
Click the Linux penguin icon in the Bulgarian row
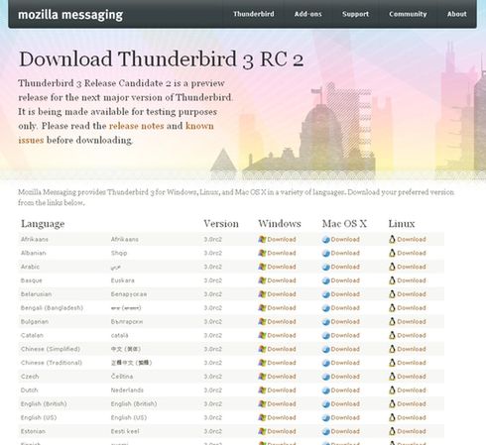tap(392, 321)
